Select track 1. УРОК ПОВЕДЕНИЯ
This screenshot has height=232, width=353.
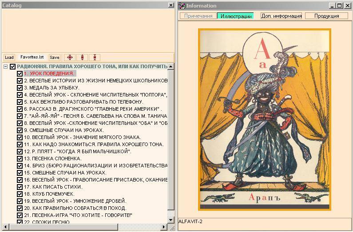coord(50,73)
